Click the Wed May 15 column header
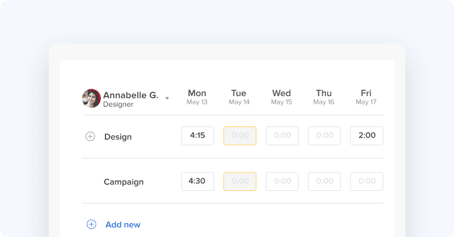The image size is (454, 237). pyautogui.click(x=281, y=97)
